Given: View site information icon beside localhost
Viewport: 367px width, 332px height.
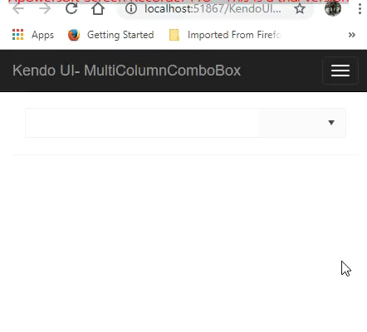Looking at the screenshot, I should [x=131, y=8].
